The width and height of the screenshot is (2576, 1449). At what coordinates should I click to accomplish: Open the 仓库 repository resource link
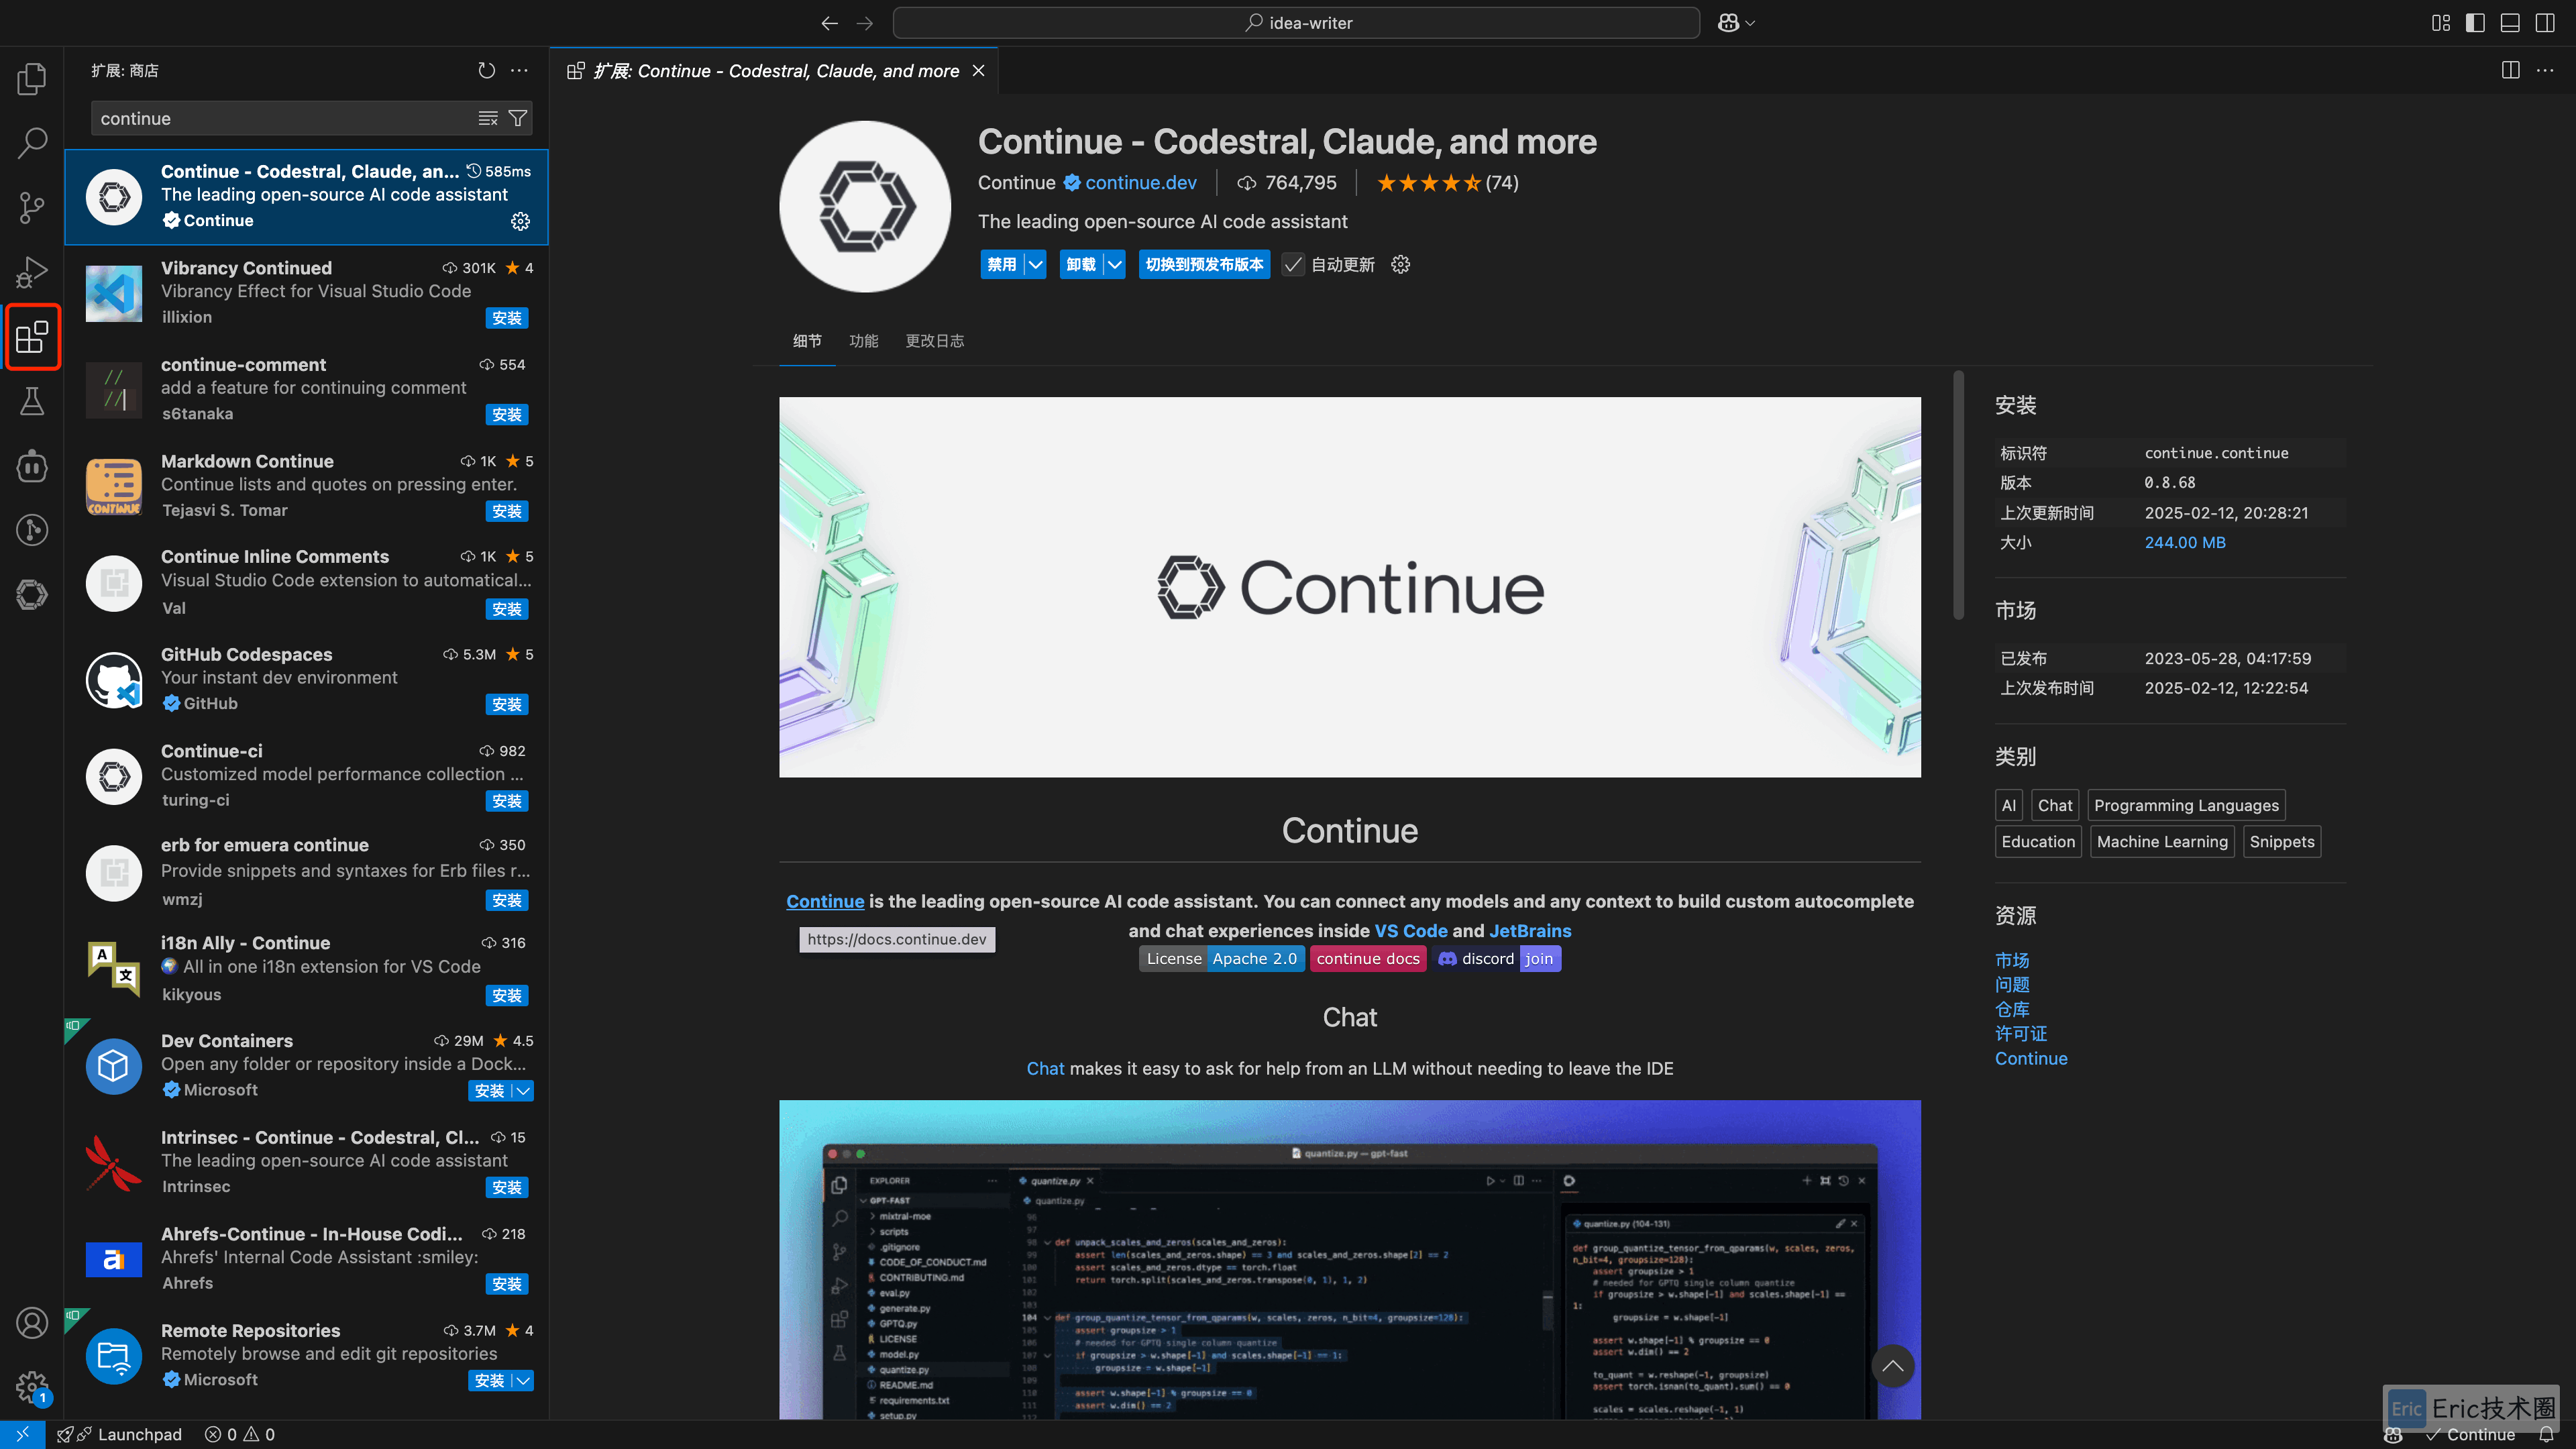tap(2012, 1009)
